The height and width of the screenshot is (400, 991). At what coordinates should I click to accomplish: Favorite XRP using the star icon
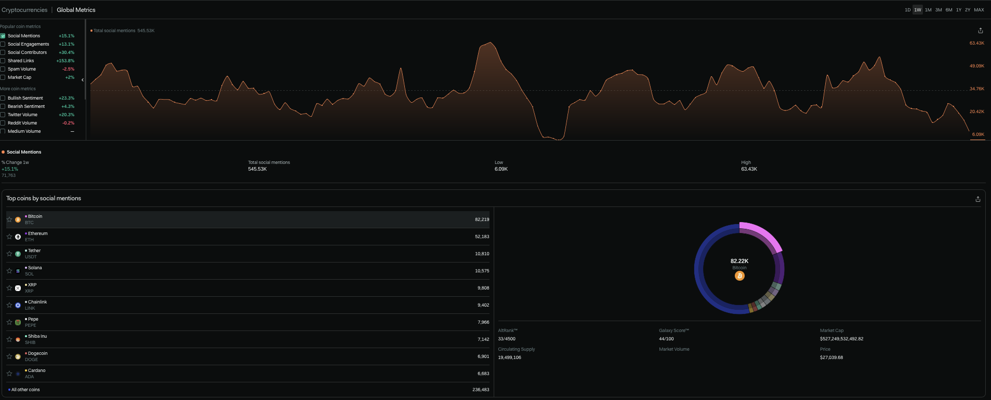tap(9, 288)
